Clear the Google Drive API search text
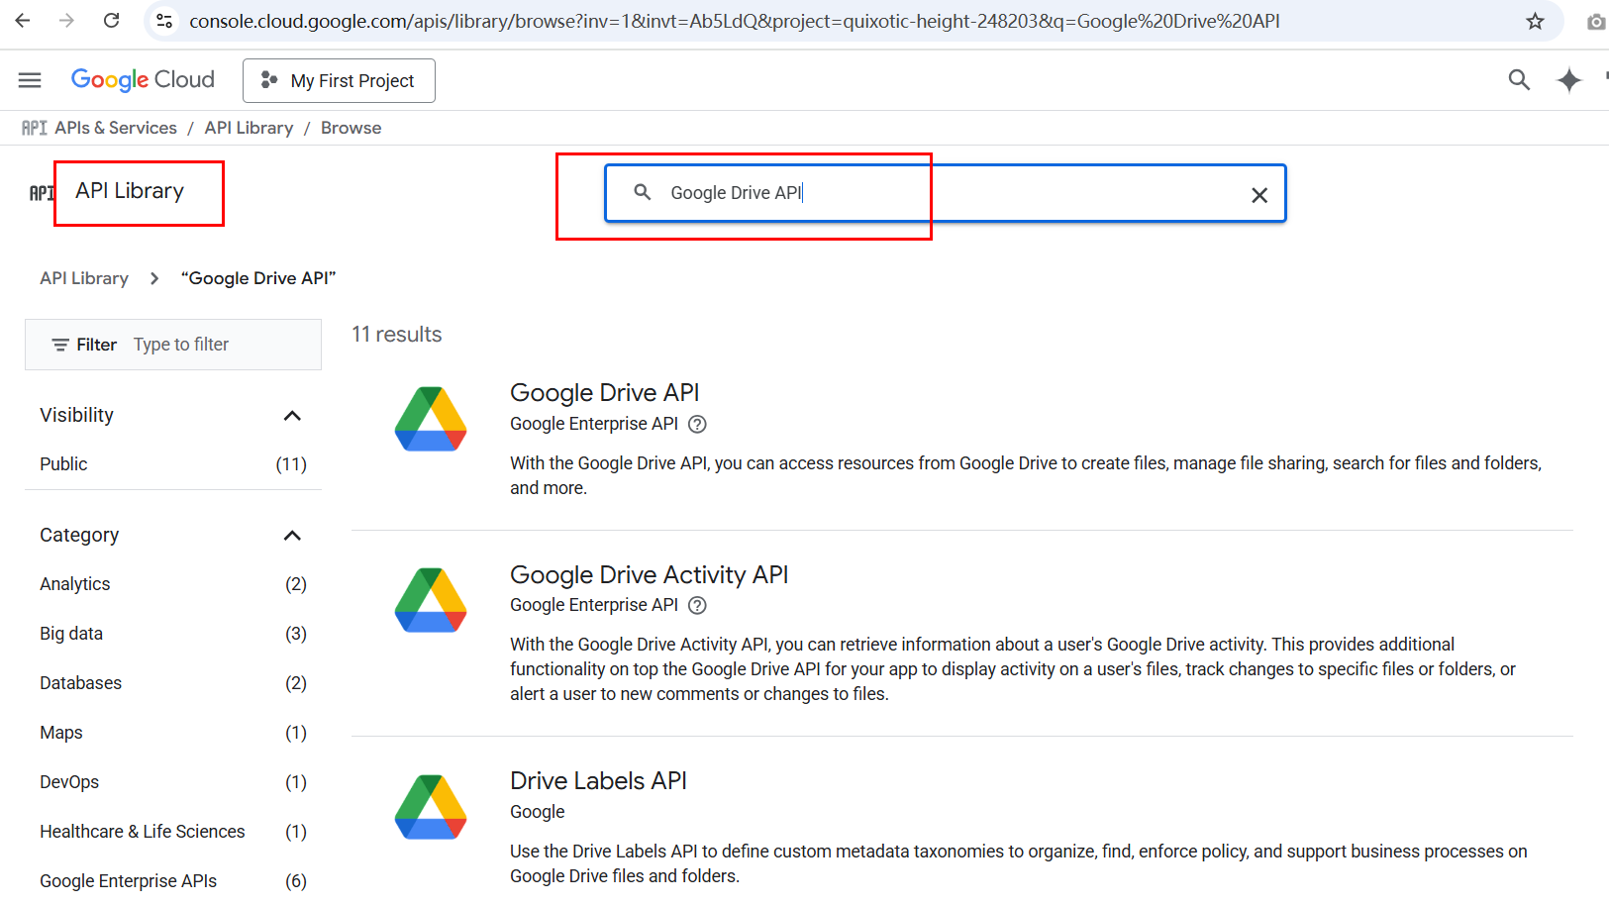1609x905 pixels. [1259, 195]
